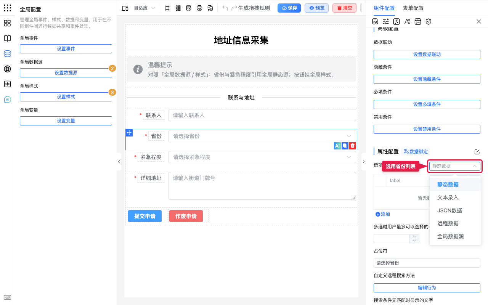Click the icon right of the printer
Viewport: 488px width, 305px height.
(210, 8)
